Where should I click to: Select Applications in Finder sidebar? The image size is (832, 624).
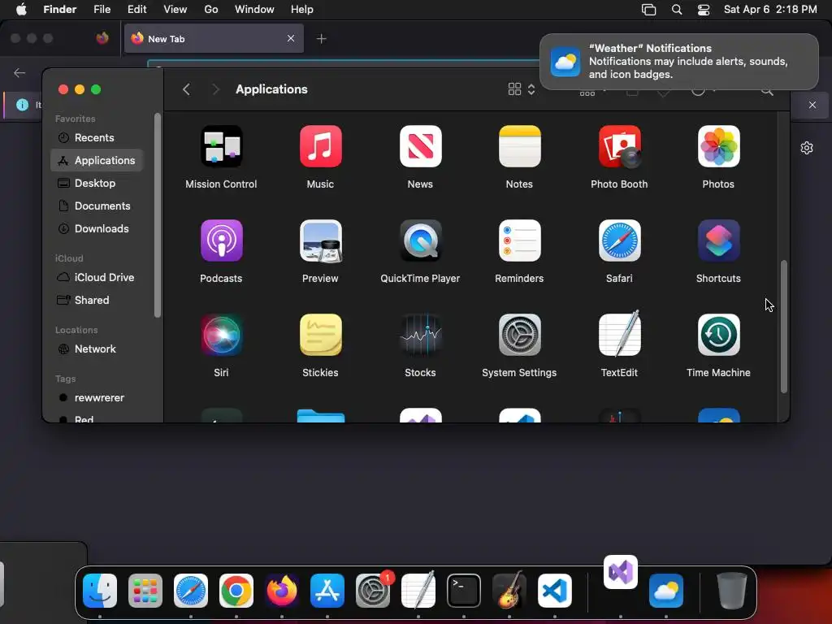pyautogui.click(x=97, y=160)
